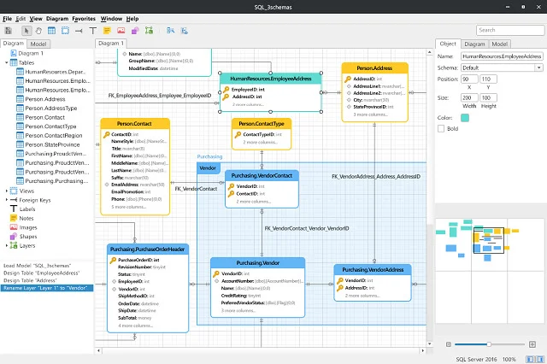Select the image insert tool
The height and width of the screenshot is (364, 547).
[121, 31]
